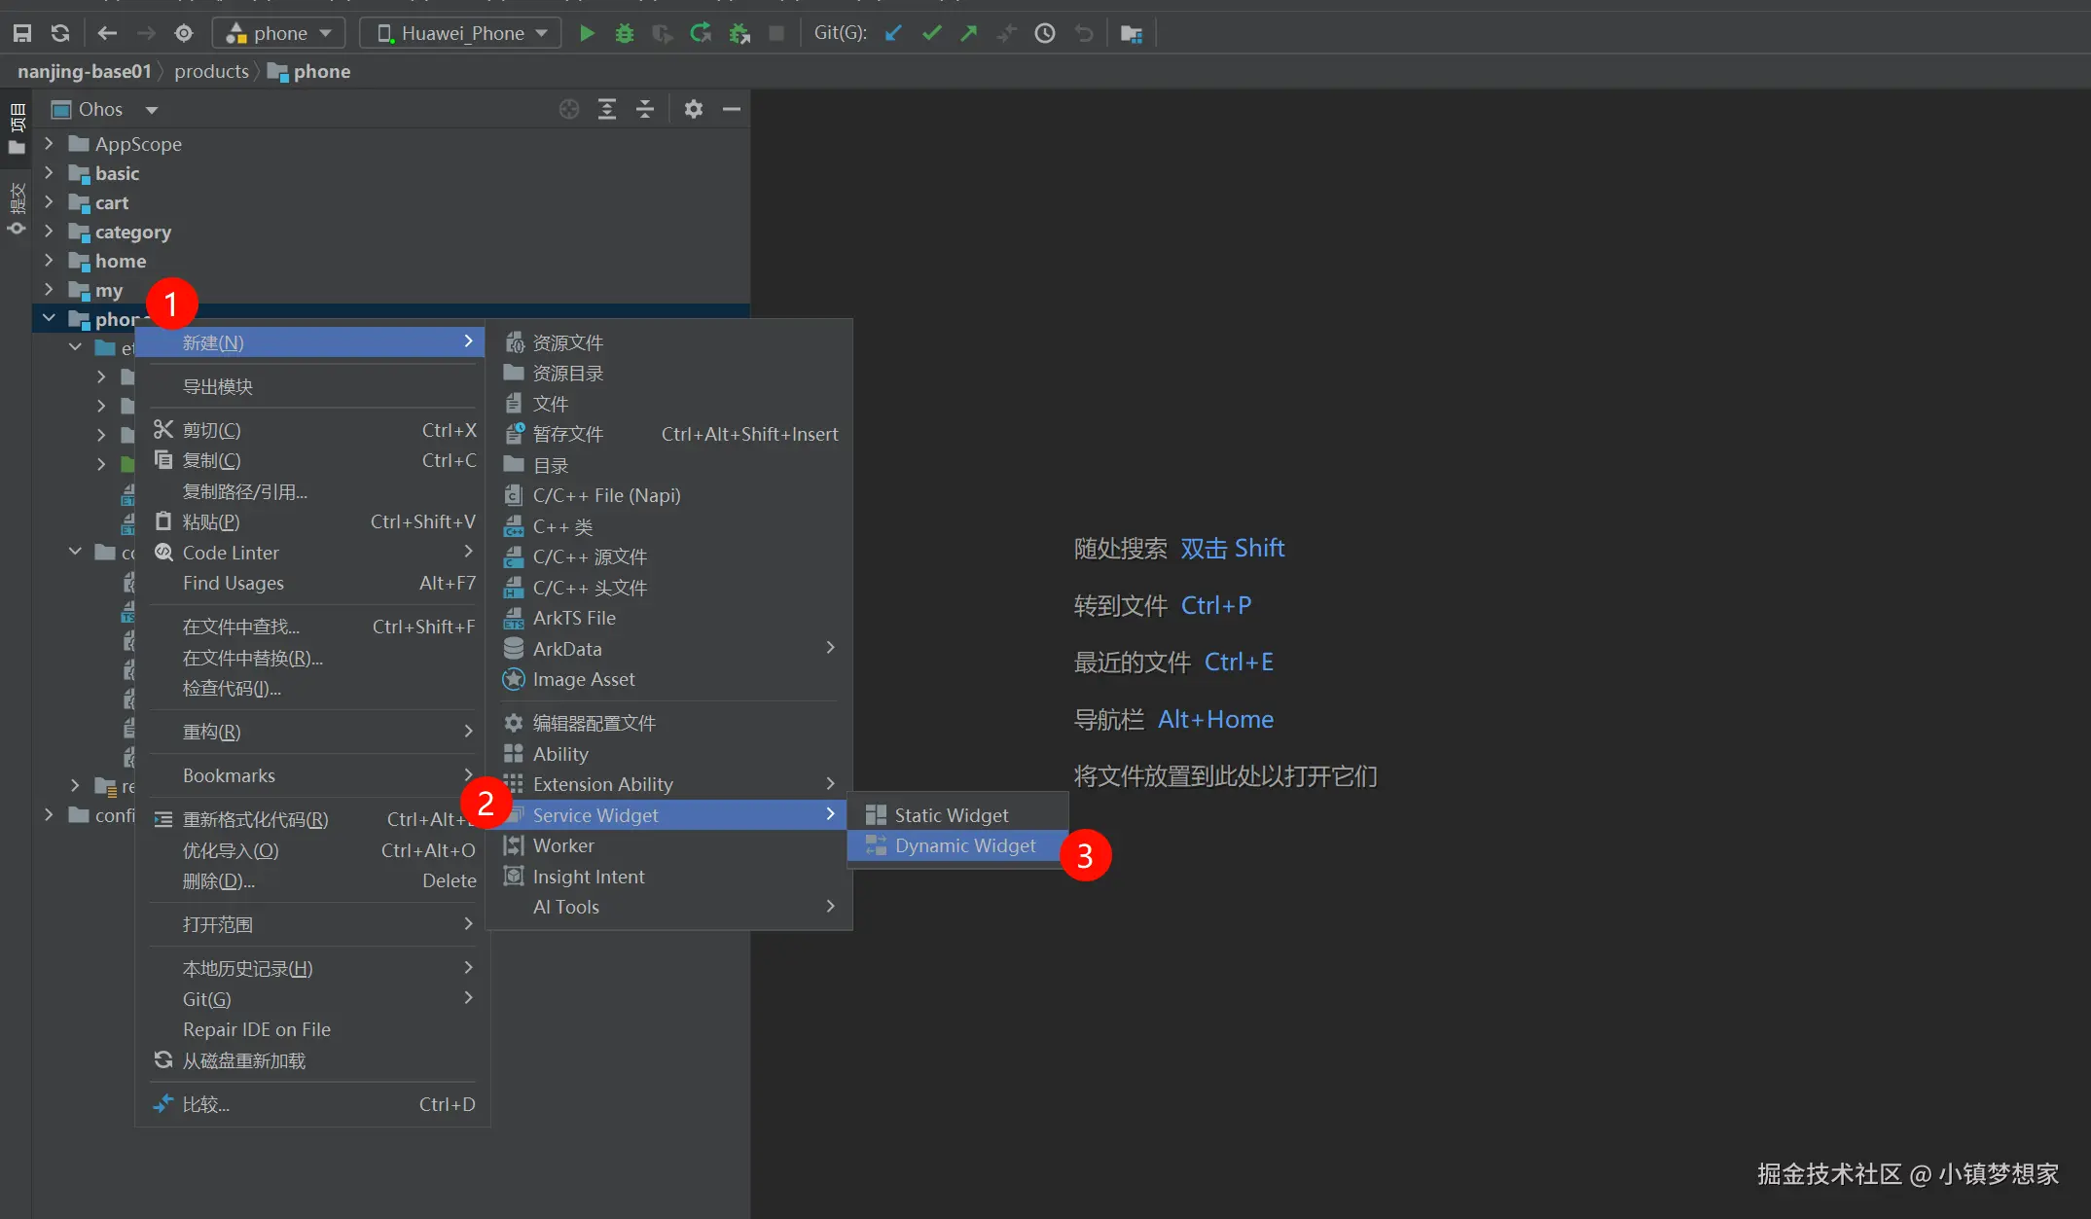
Task: Open the Huawei_Phone device dropdown
Action: point(461,33)
